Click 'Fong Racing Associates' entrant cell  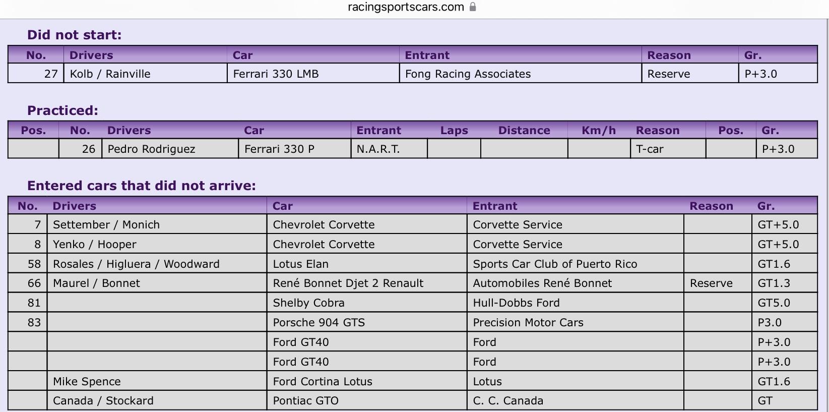pyautogui.click(x=520, y=74)
